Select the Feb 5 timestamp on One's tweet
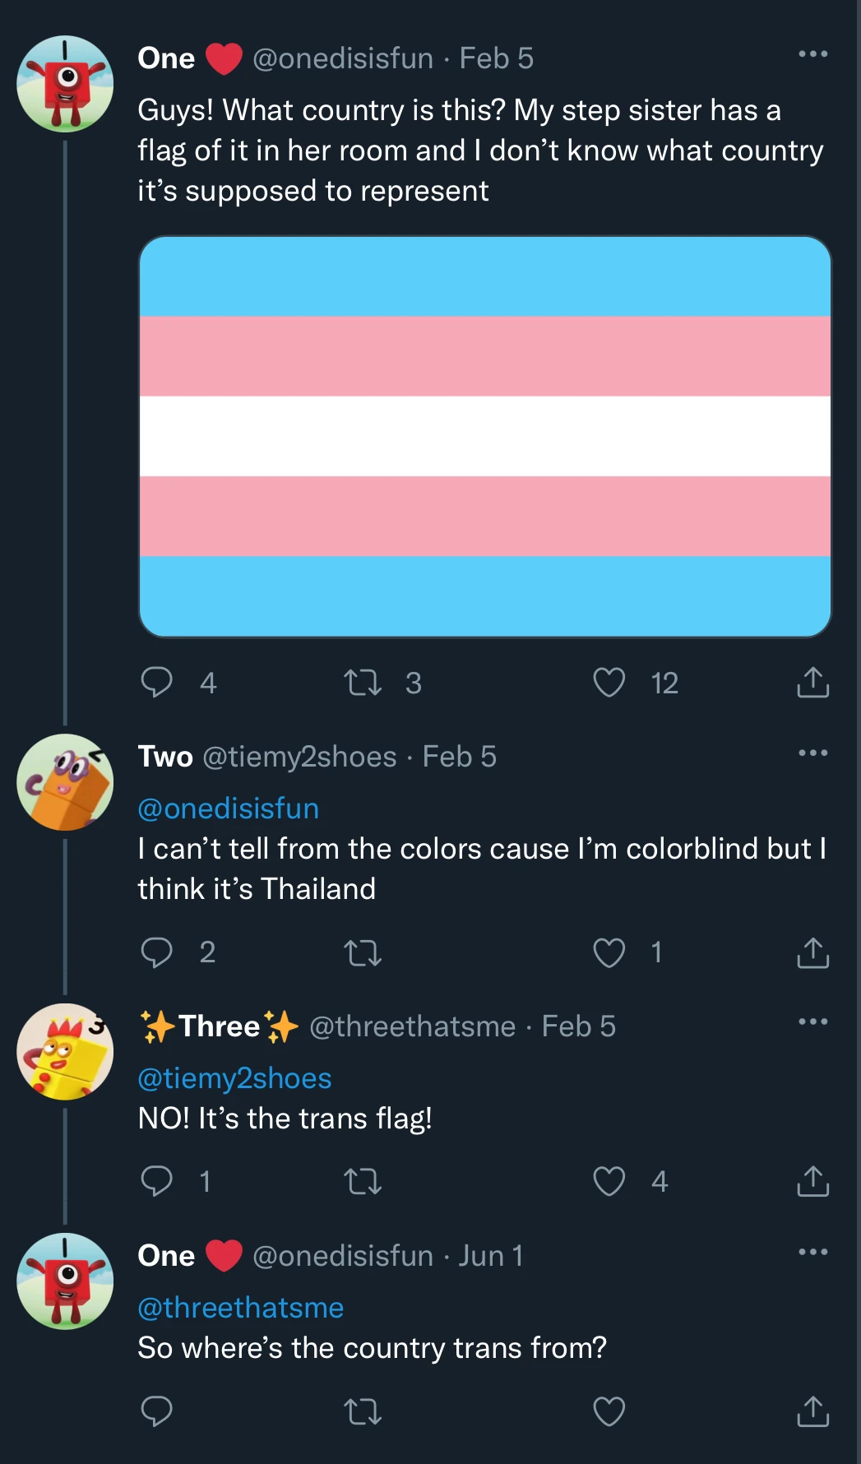Image resolution: width=861 pixels, height=1464 pixels. tap(498, 58)
